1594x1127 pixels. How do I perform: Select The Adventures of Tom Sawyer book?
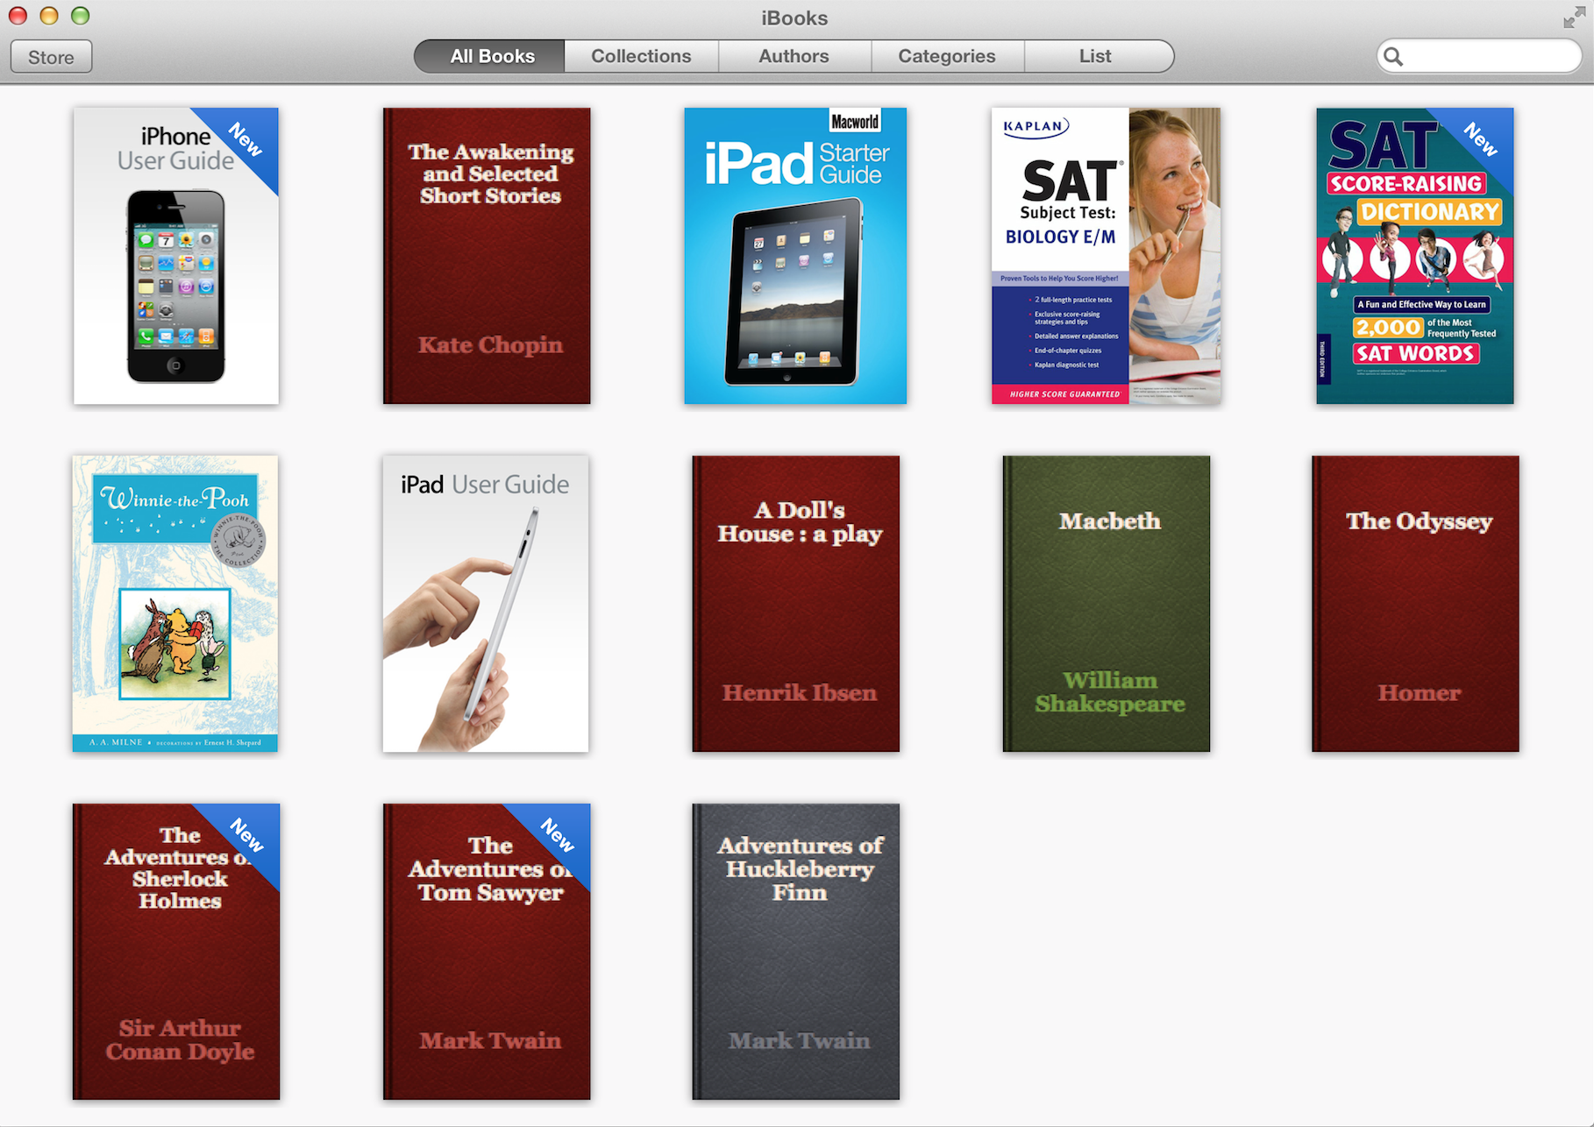click(x=487, y=951)
